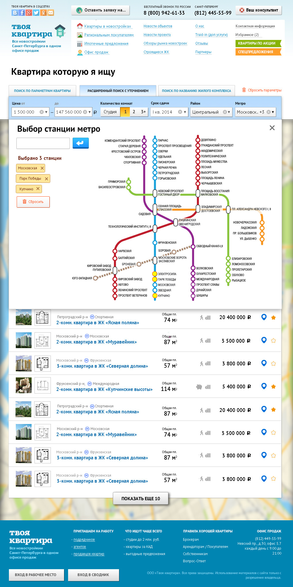293x587 pixels.
Task: Click the email envelope icon
Action: pyautogui.click(x=51, y=13)
